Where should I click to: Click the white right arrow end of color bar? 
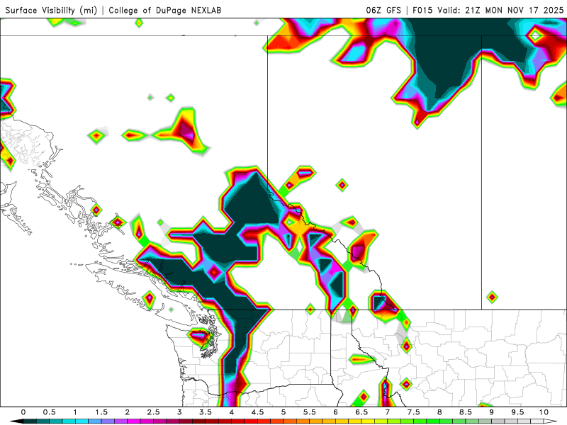pyautogui.click(x=551, y=421)
